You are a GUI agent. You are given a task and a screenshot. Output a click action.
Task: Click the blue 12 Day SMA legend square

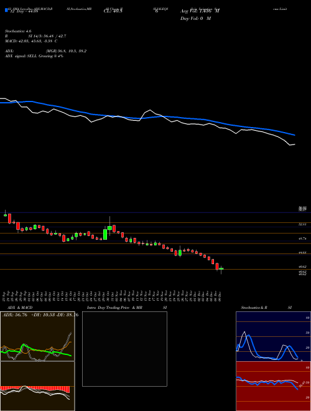pyautogui.click(x=7, y=11)
